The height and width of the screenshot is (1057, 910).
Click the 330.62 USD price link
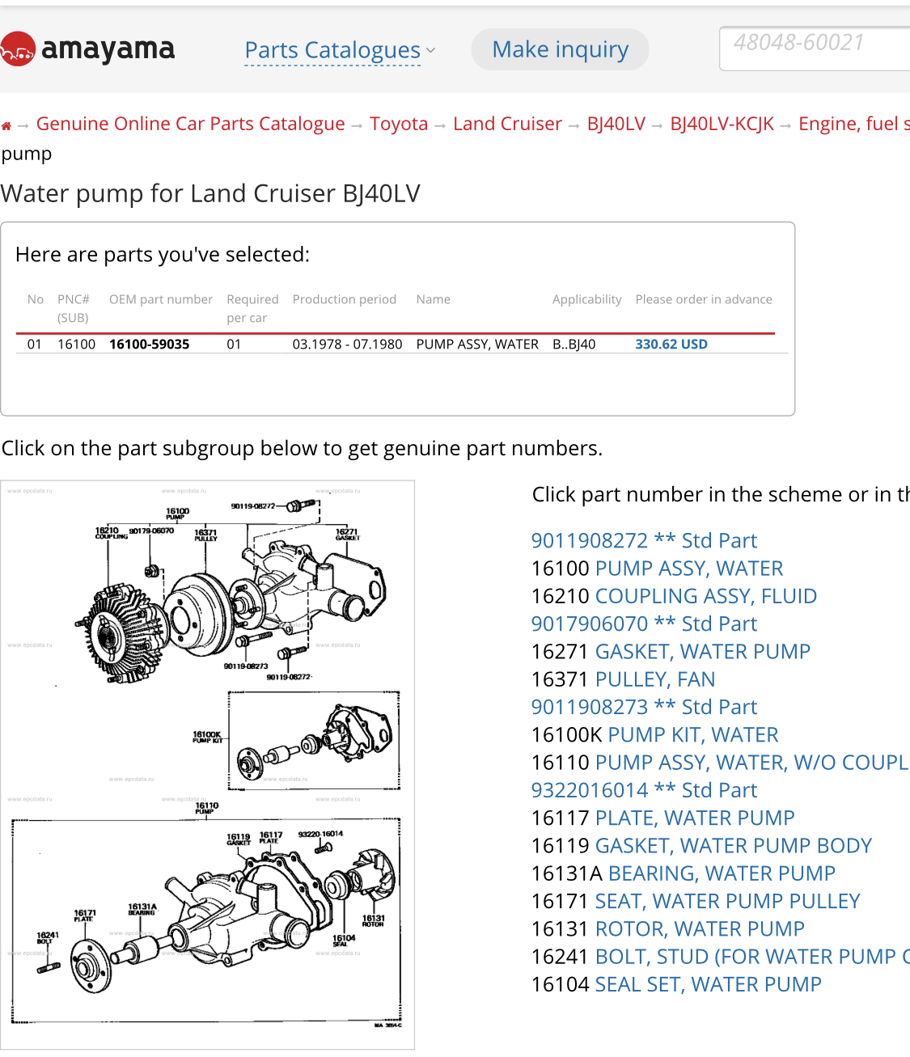coord(671,344)
